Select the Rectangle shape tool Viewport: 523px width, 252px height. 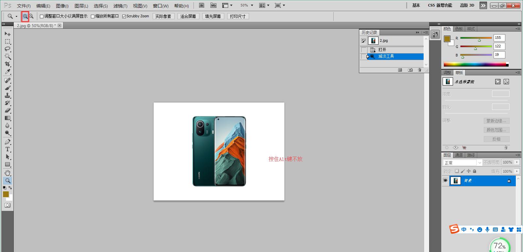coord(8,164)
